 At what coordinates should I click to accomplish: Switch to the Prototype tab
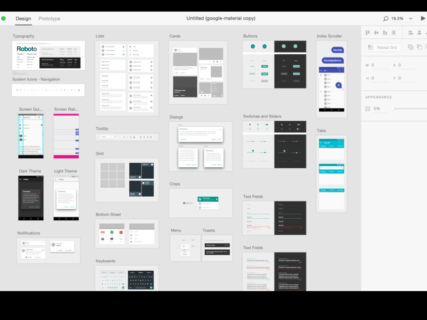coord(49,18)
